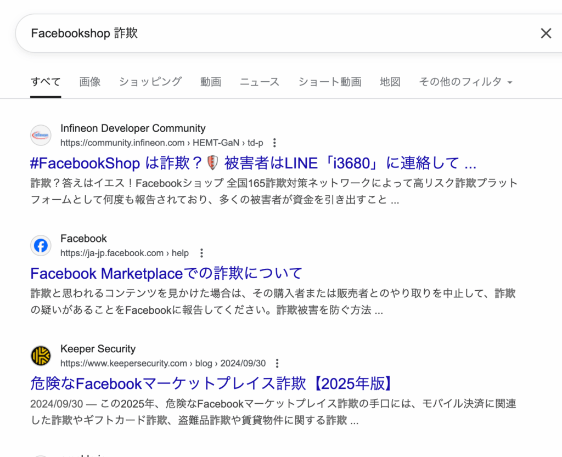
Task: Click the Infineon Developer Community site name
Action: [x=133, y=128]
